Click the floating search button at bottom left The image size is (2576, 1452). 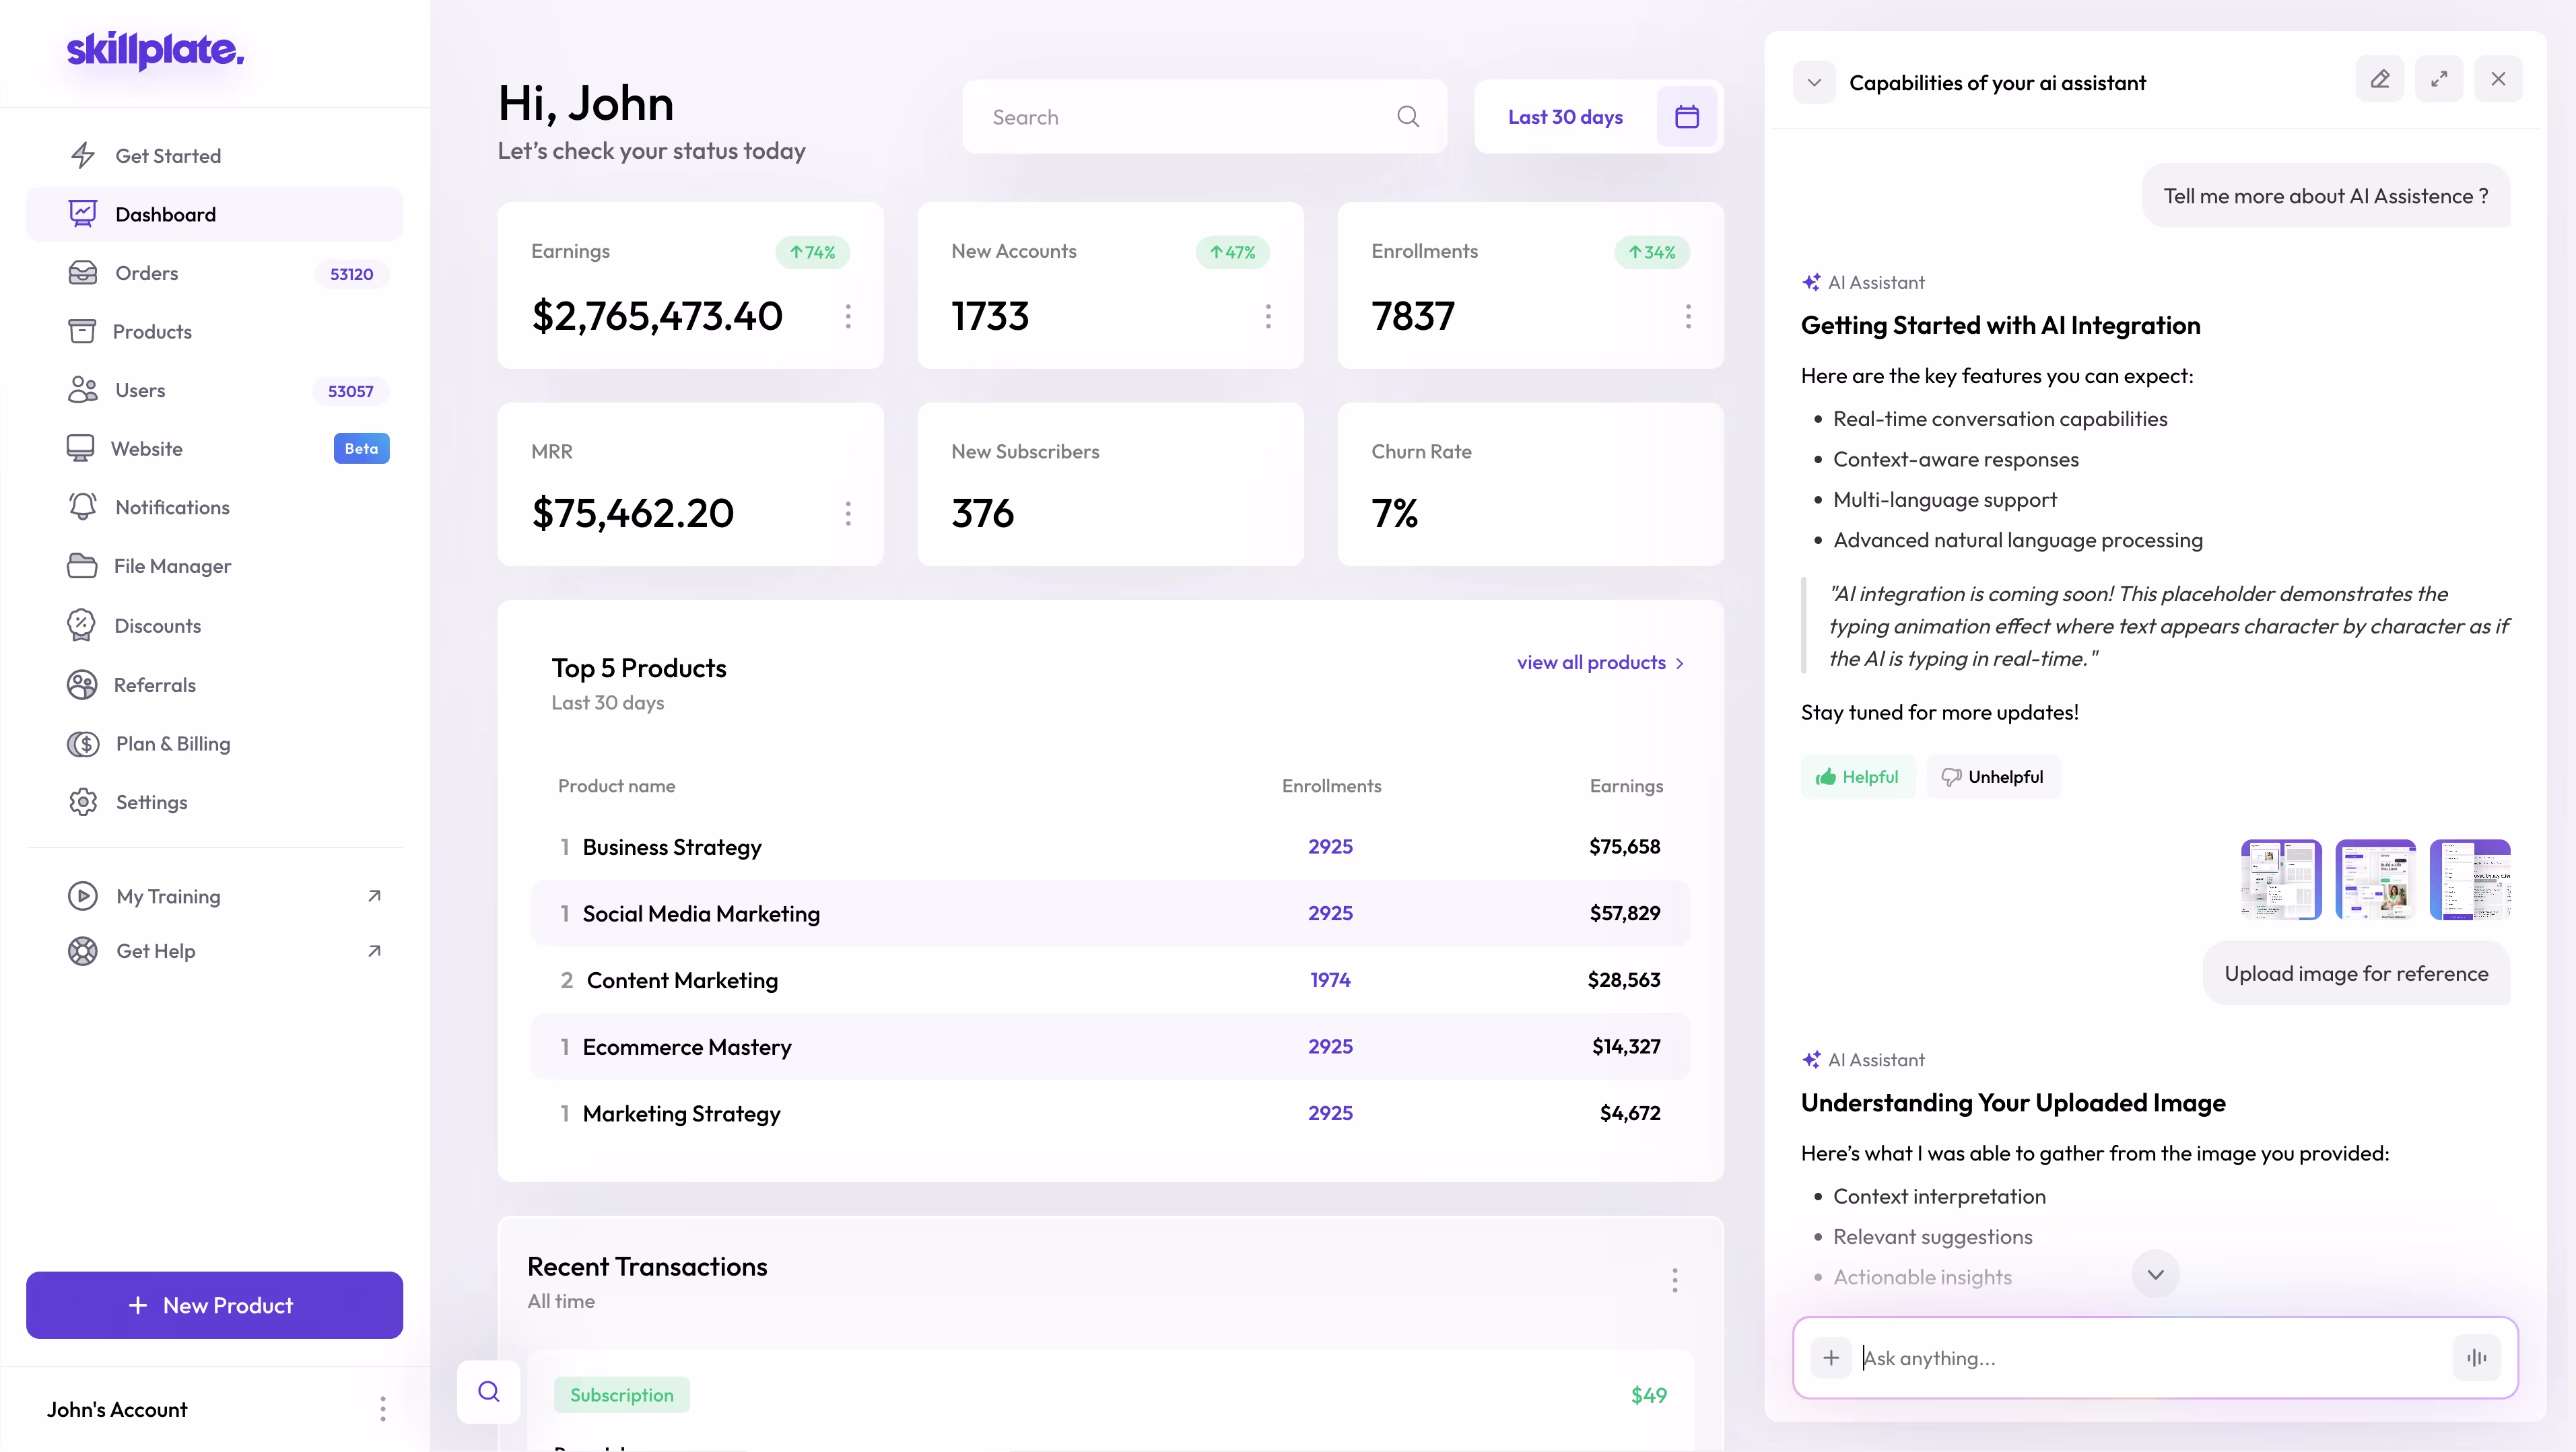click(488, 1391)
